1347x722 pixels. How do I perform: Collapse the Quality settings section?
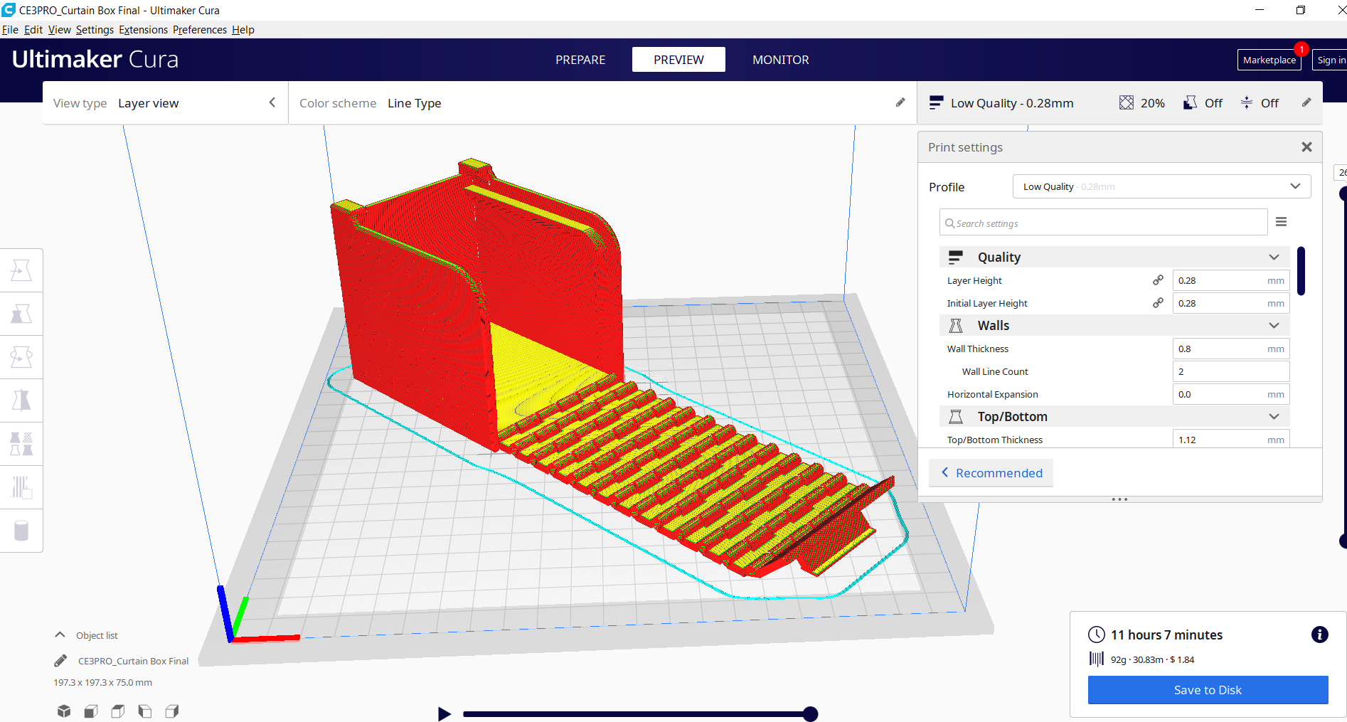(1274, 257)
